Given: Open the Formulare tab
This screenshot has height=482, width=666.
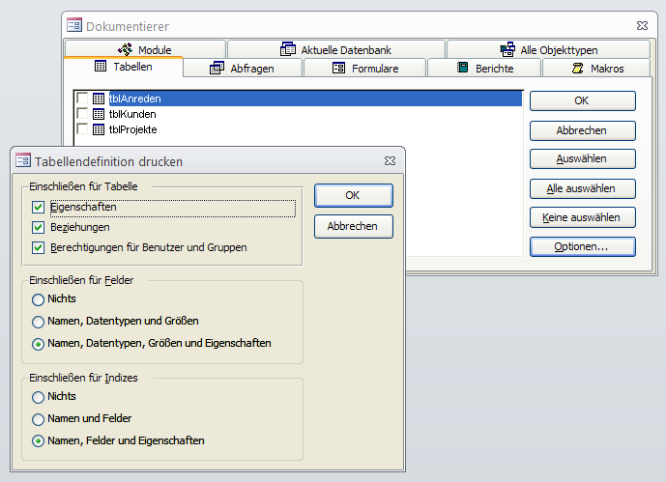Looking at the screenshot, I should [x=364, y=69].
